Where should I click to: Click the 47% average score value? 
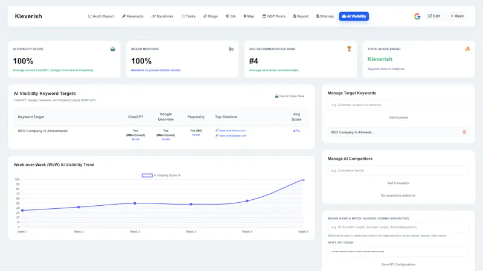pos(296,131)
